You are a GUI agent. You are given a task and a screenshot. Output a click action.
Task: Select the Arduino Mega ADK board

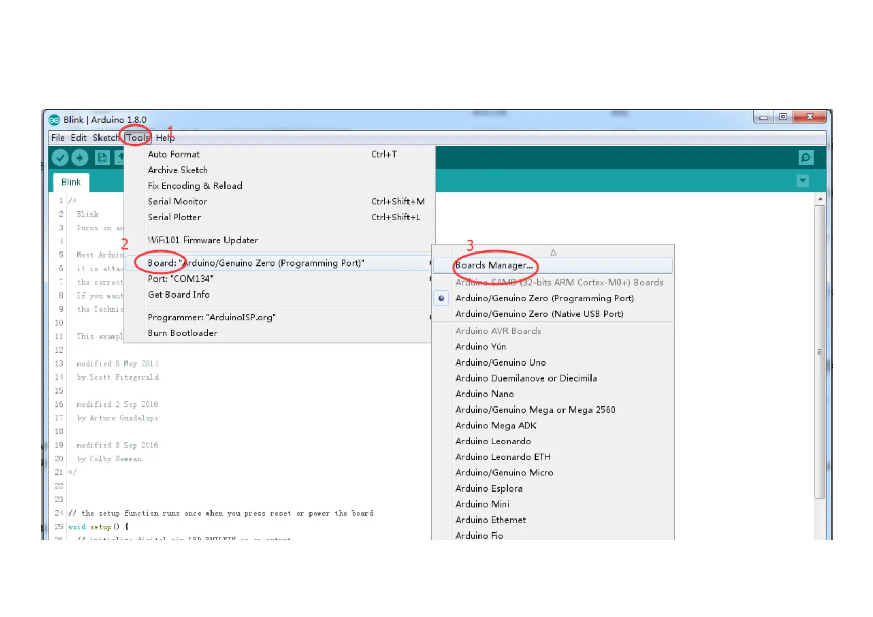click(x=553, y=425)
